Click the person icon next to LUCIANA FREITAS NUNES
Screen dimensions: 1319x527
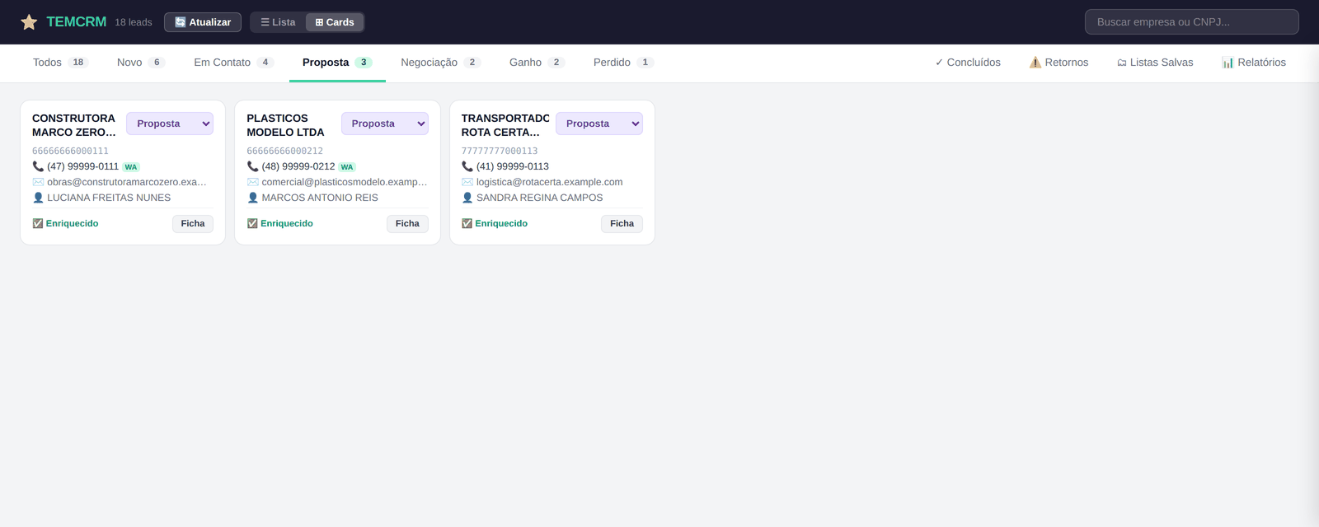[x=38, y=198]
